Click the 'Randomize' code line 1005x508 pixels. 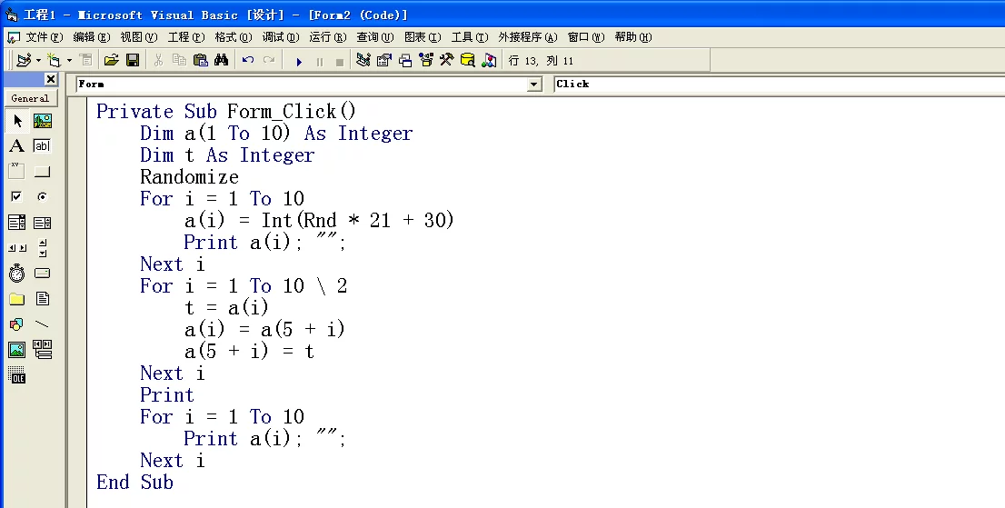coord(190,177)
